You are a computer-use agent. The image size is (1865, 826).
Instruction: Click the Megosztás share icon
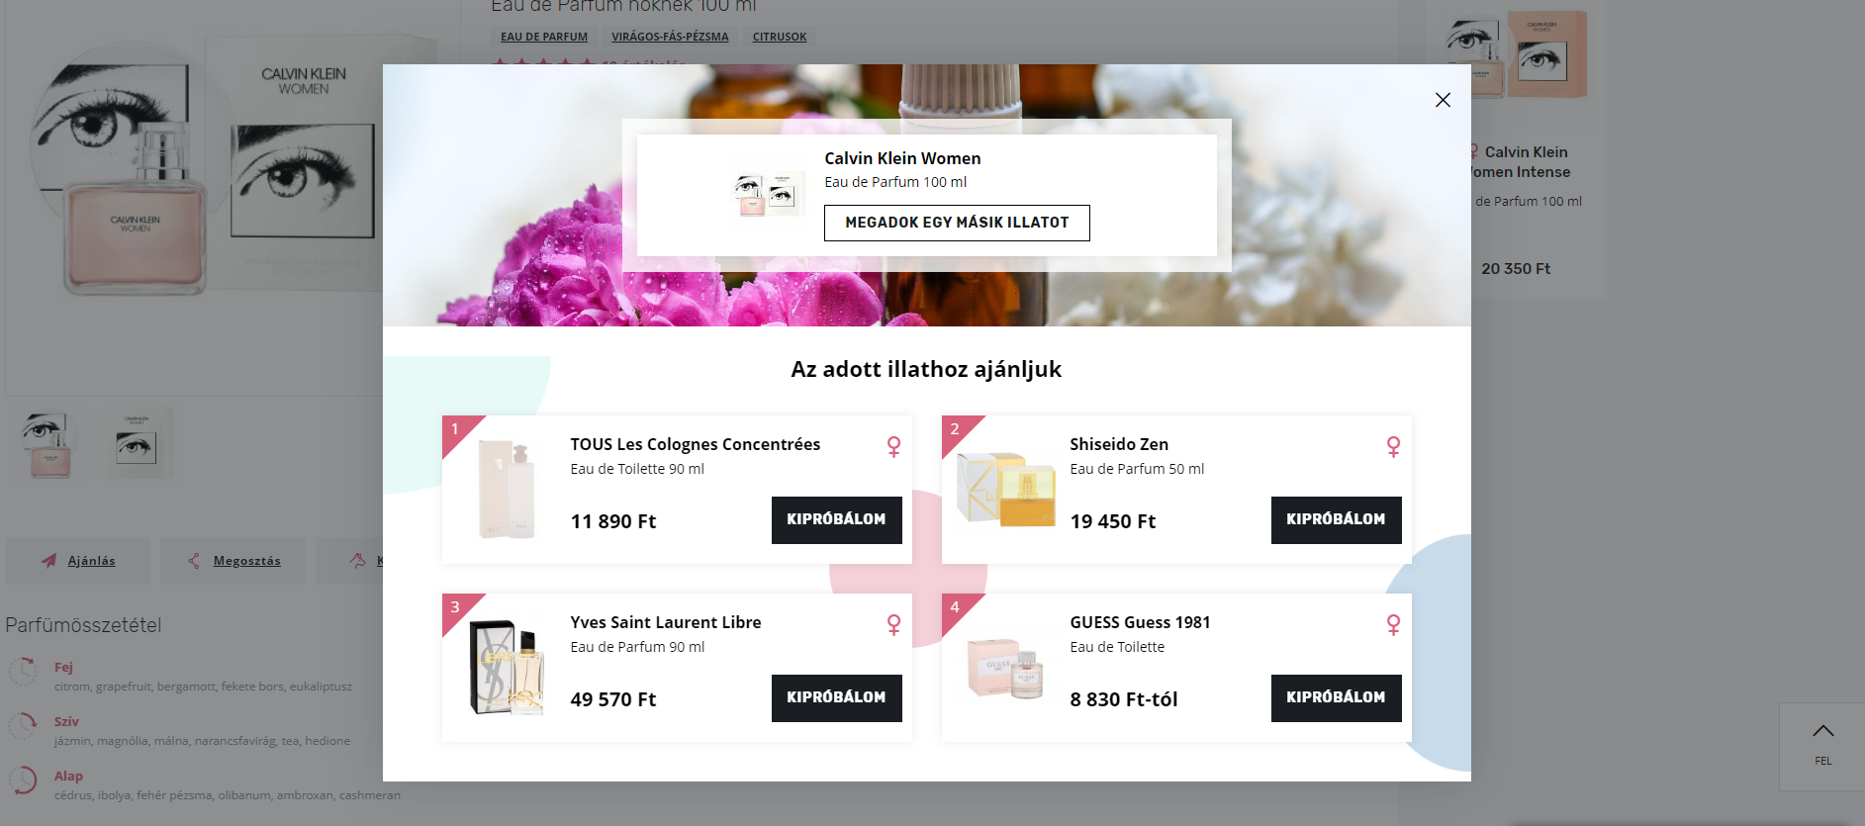click(194, 561)
